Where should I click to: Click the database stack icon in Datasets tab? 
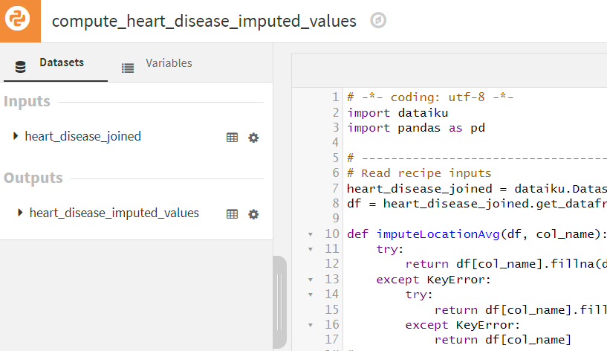[20, 67]
